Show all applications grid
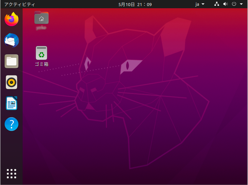248x185 pixels. 11,174
